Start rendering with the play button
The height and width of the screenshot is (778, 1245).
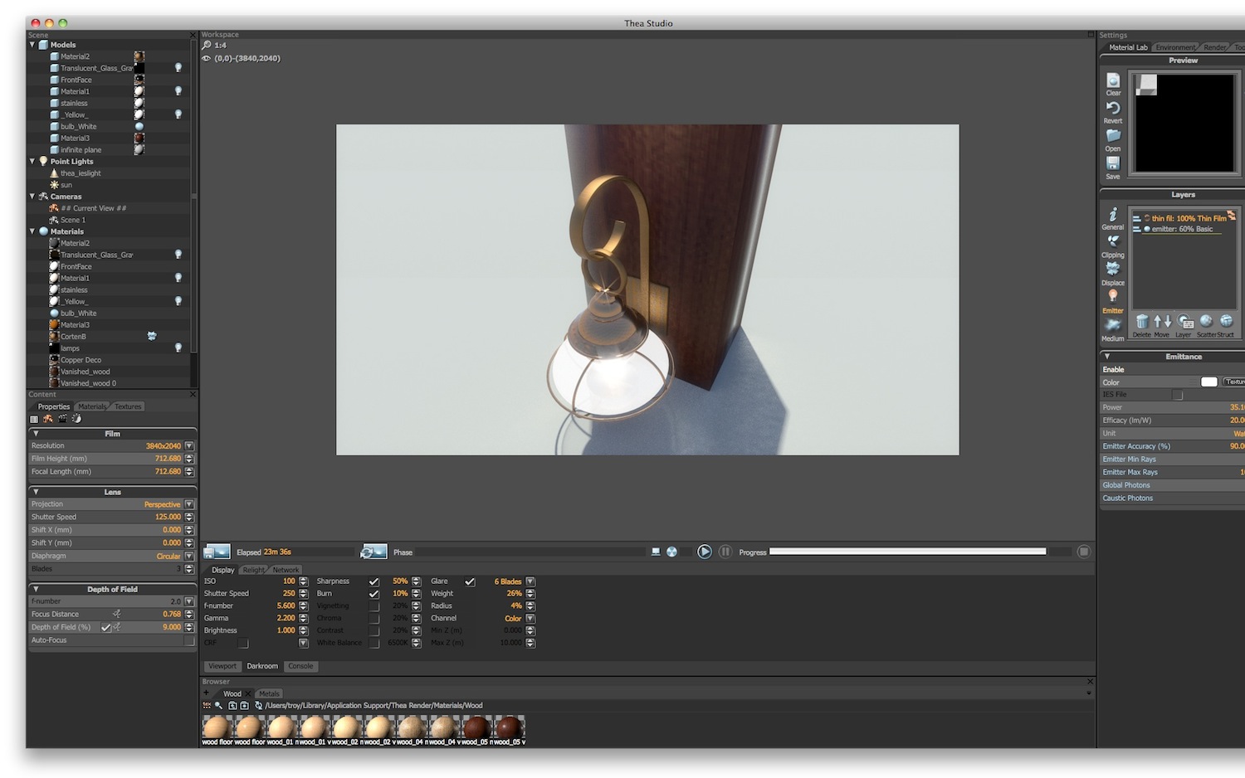(705, 552)
